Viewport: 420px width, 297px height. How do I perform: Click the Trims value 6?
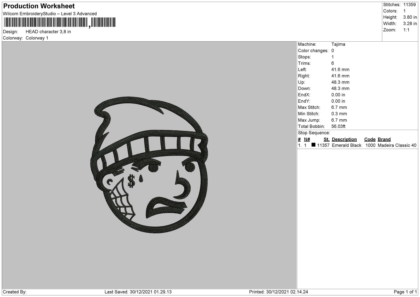pyautogui.click(x=333, y=63)
